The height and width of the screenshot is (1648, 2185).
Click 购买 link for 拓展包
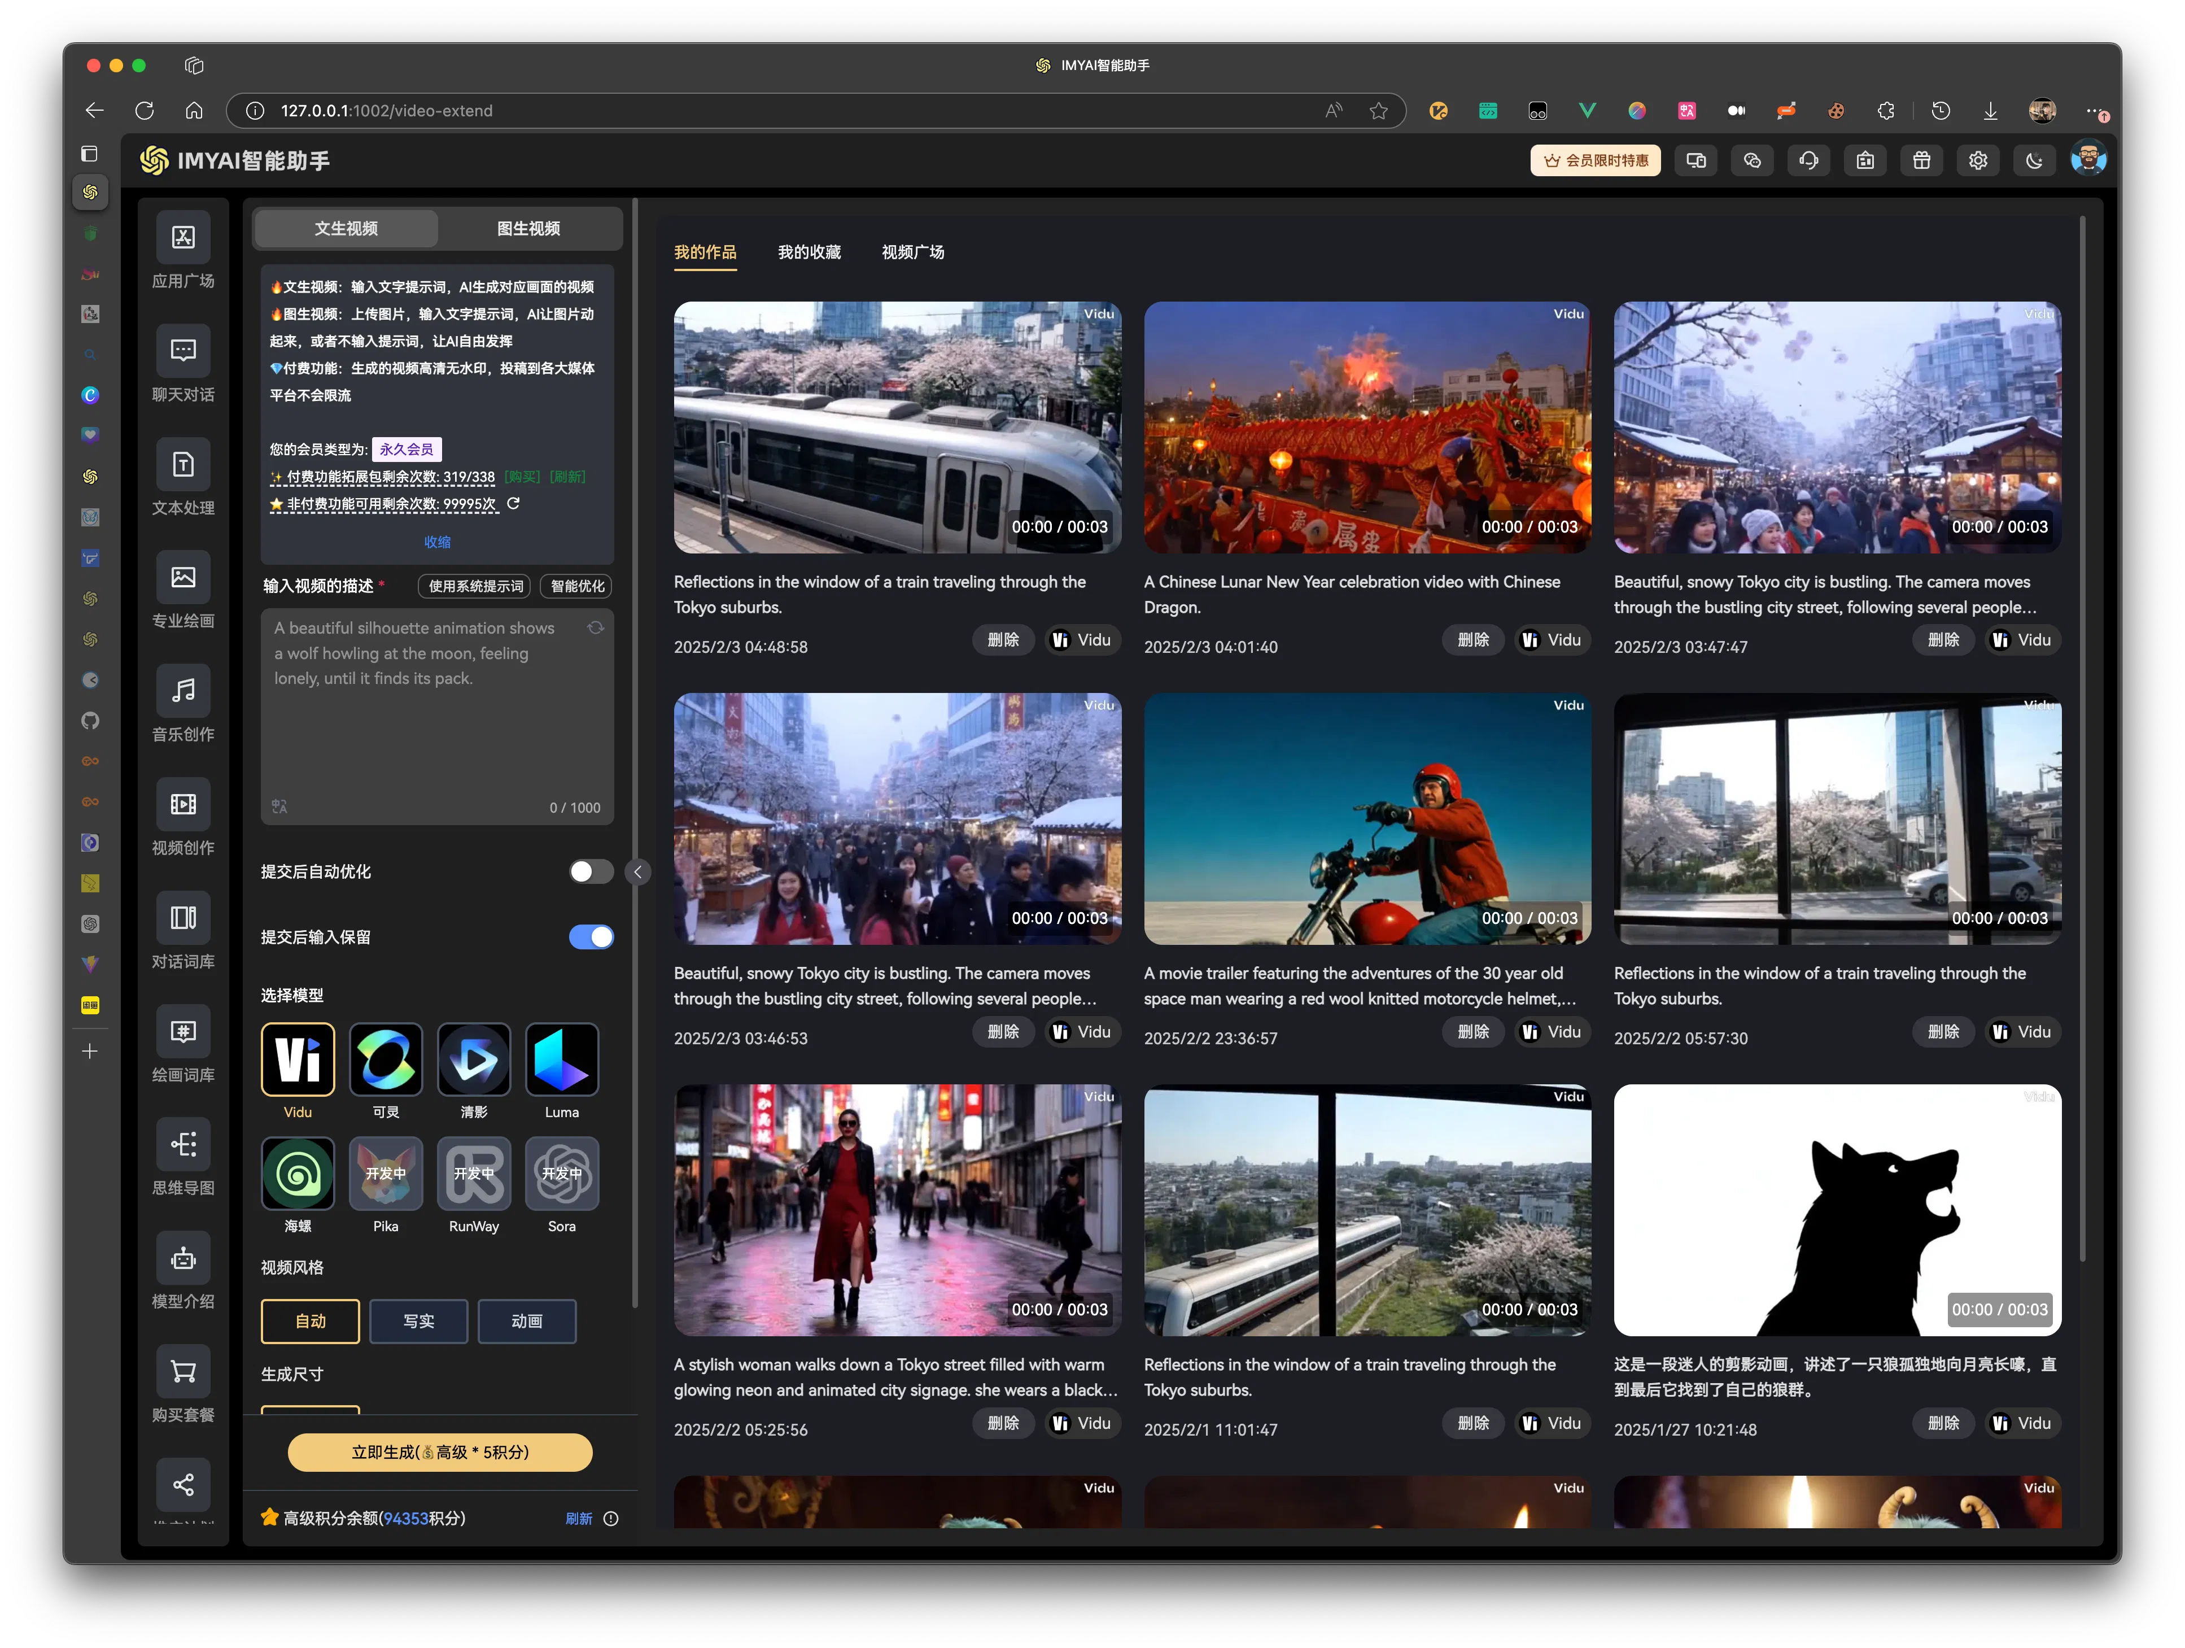tap(523, 477)
